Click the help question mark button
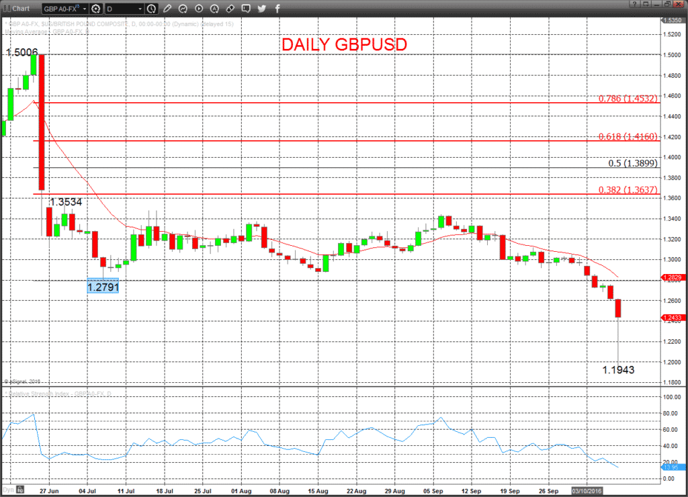Viewport: 688px width, 497px height. [634, 4]
